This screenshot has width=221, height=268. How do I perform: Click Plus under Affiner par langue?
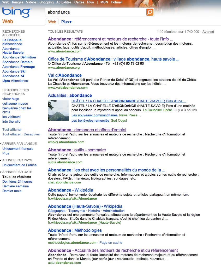(6, 153)
